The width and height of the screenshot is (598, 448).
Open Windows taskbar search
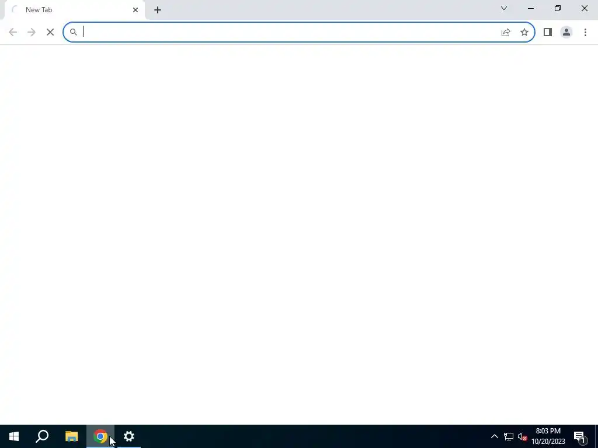pos(42,436)
